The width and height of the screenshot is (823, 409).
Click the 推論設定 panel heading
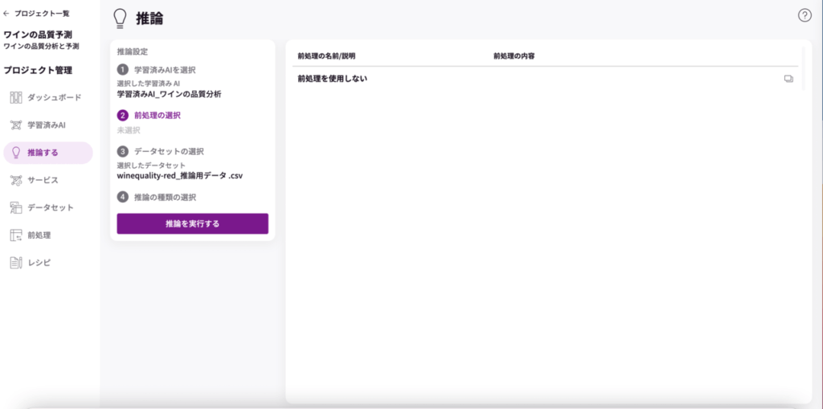point(133,52)
